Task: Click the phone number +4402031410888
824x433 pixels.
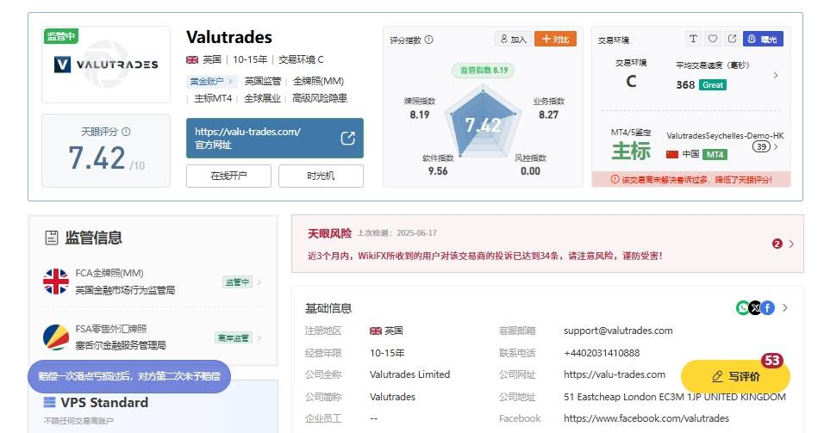Action: (602, 353)
